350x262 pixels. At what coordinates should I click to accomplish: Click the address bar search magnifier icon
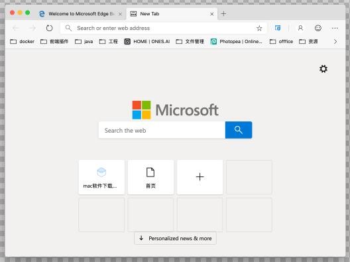(68, 28)
